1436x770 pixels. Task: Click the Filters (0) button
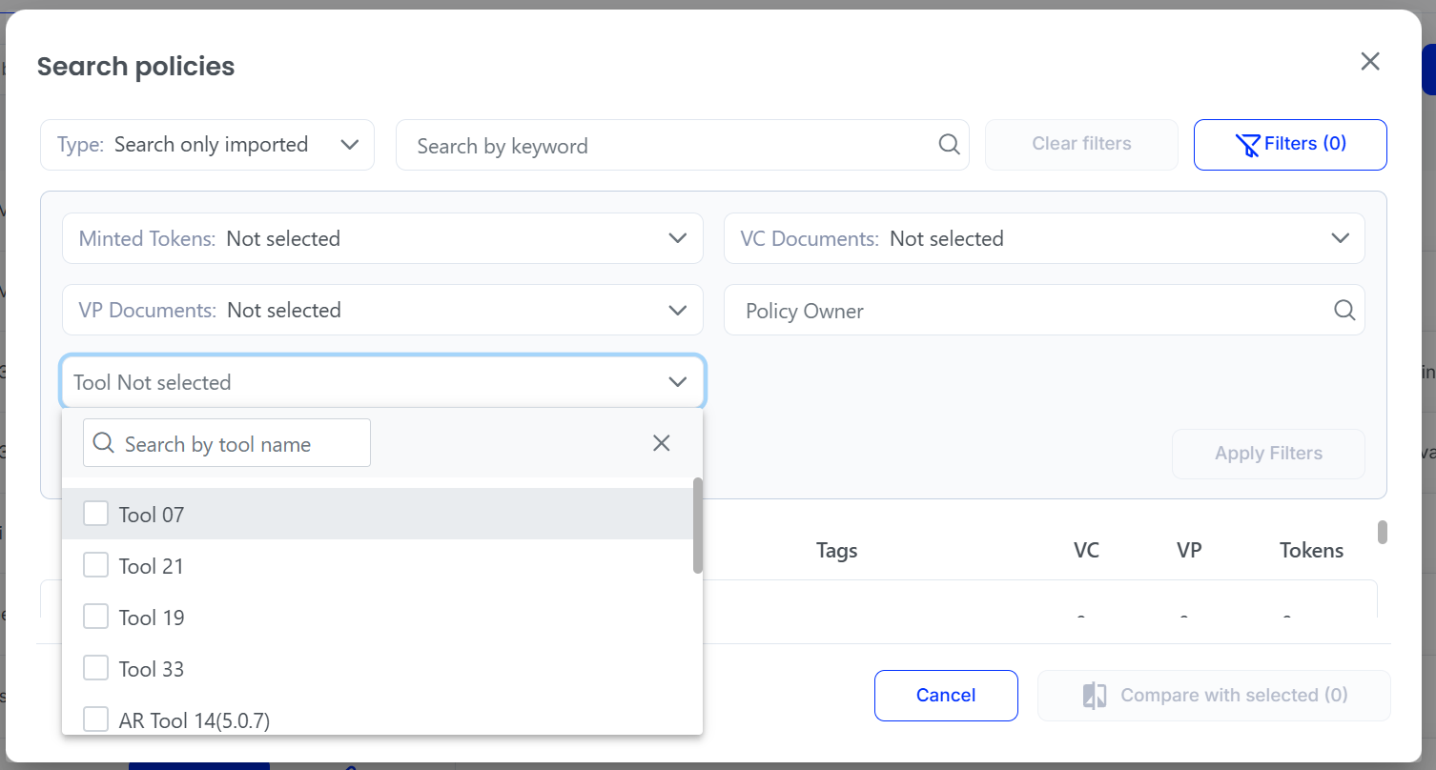(1290, 145)
